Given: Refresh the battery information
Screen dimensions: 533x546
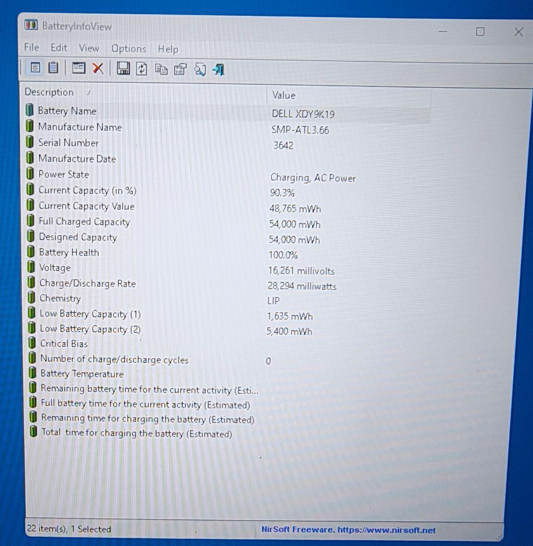Looking at the screenshot, I should point(142,69).
